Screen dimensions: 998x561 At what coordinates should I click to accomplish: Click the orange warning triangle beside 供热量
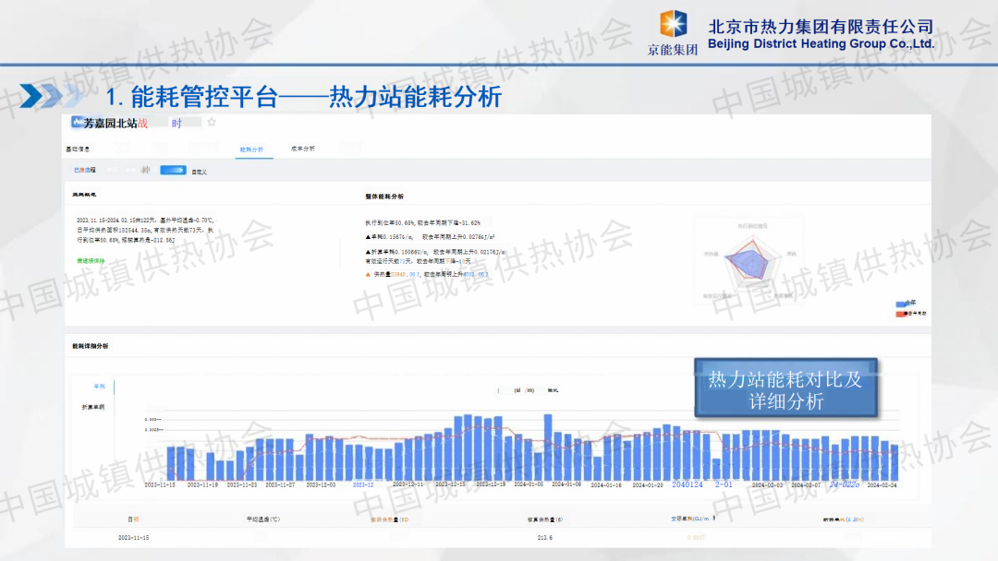(369, 274)
